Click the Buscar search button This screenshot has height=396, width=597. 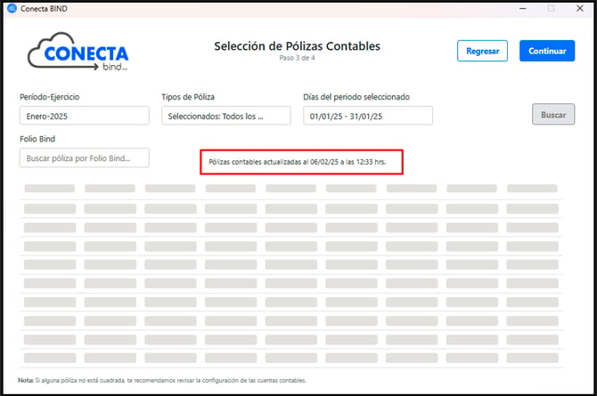(553, 115)
